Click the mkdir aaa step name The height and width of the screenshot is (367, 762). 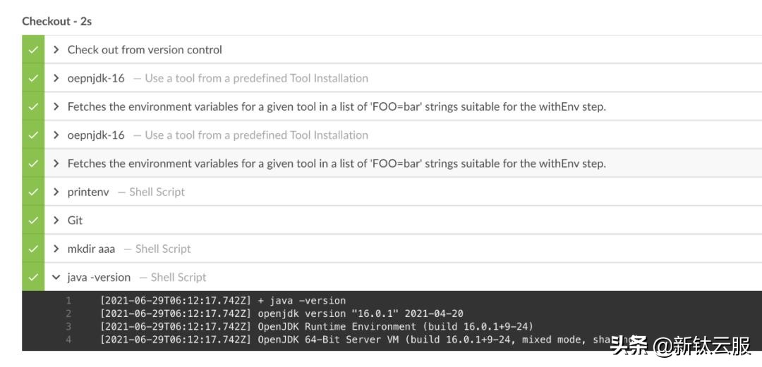pyautogui.click(x=91, y=249)
